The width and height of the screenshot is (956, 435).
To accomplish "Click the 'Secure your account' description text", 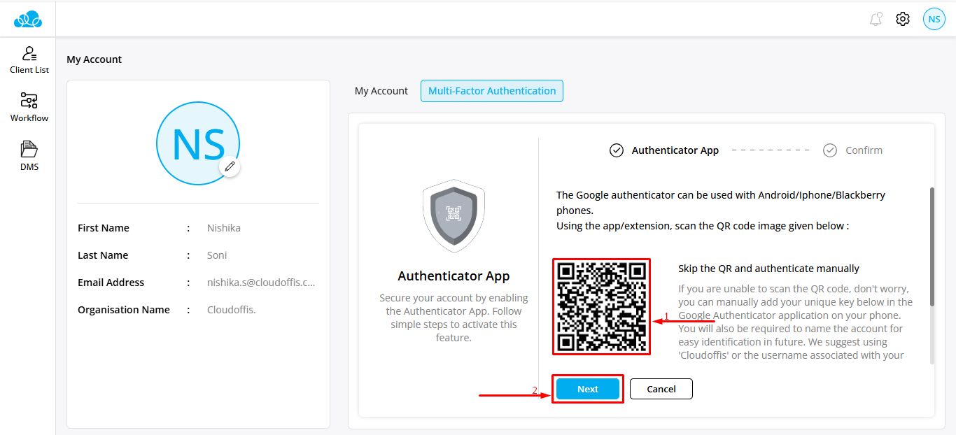I will point(454,318).
